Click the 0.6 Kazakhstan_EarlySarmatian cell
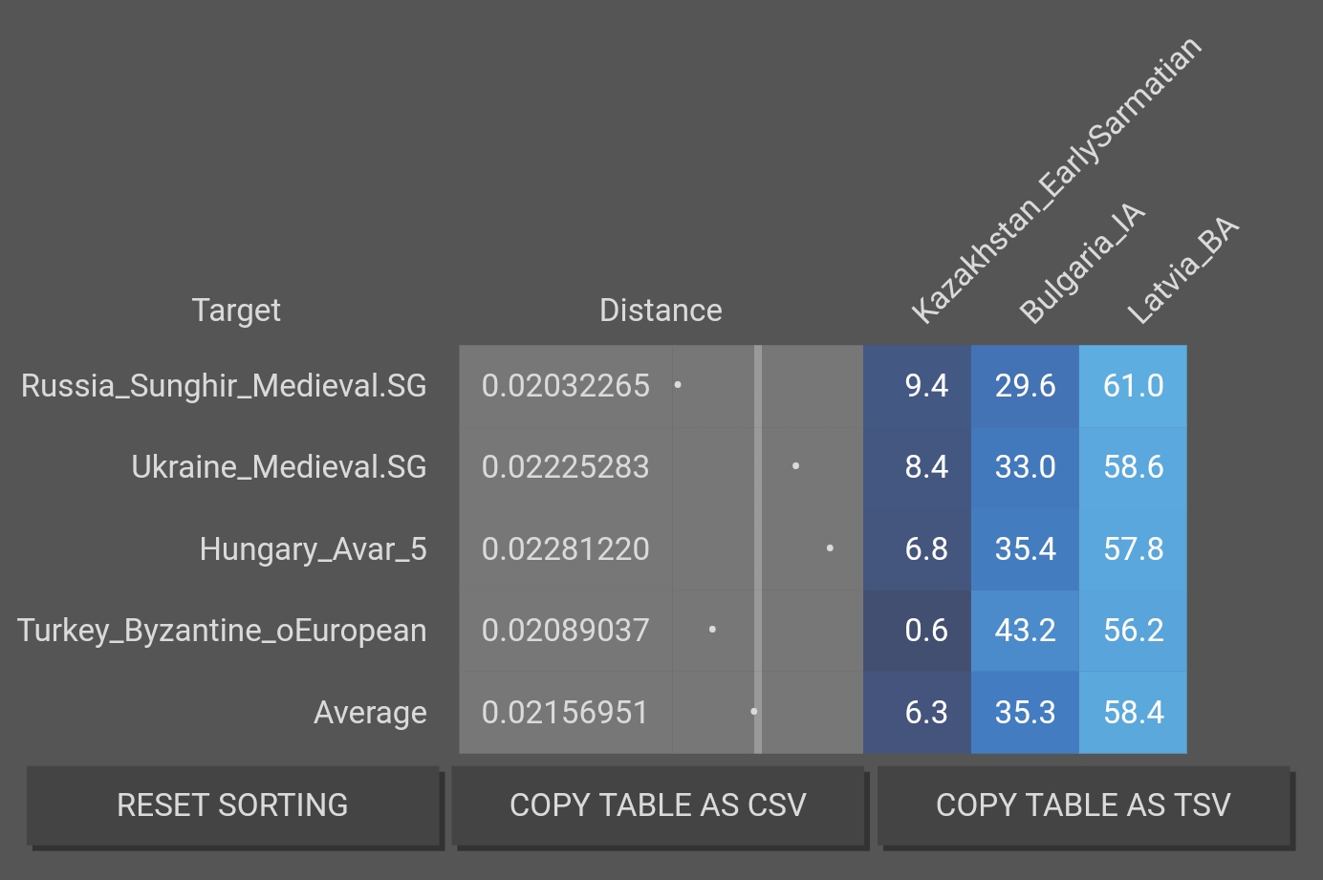Screen dimensions: 1323x880 pos(925,631)
